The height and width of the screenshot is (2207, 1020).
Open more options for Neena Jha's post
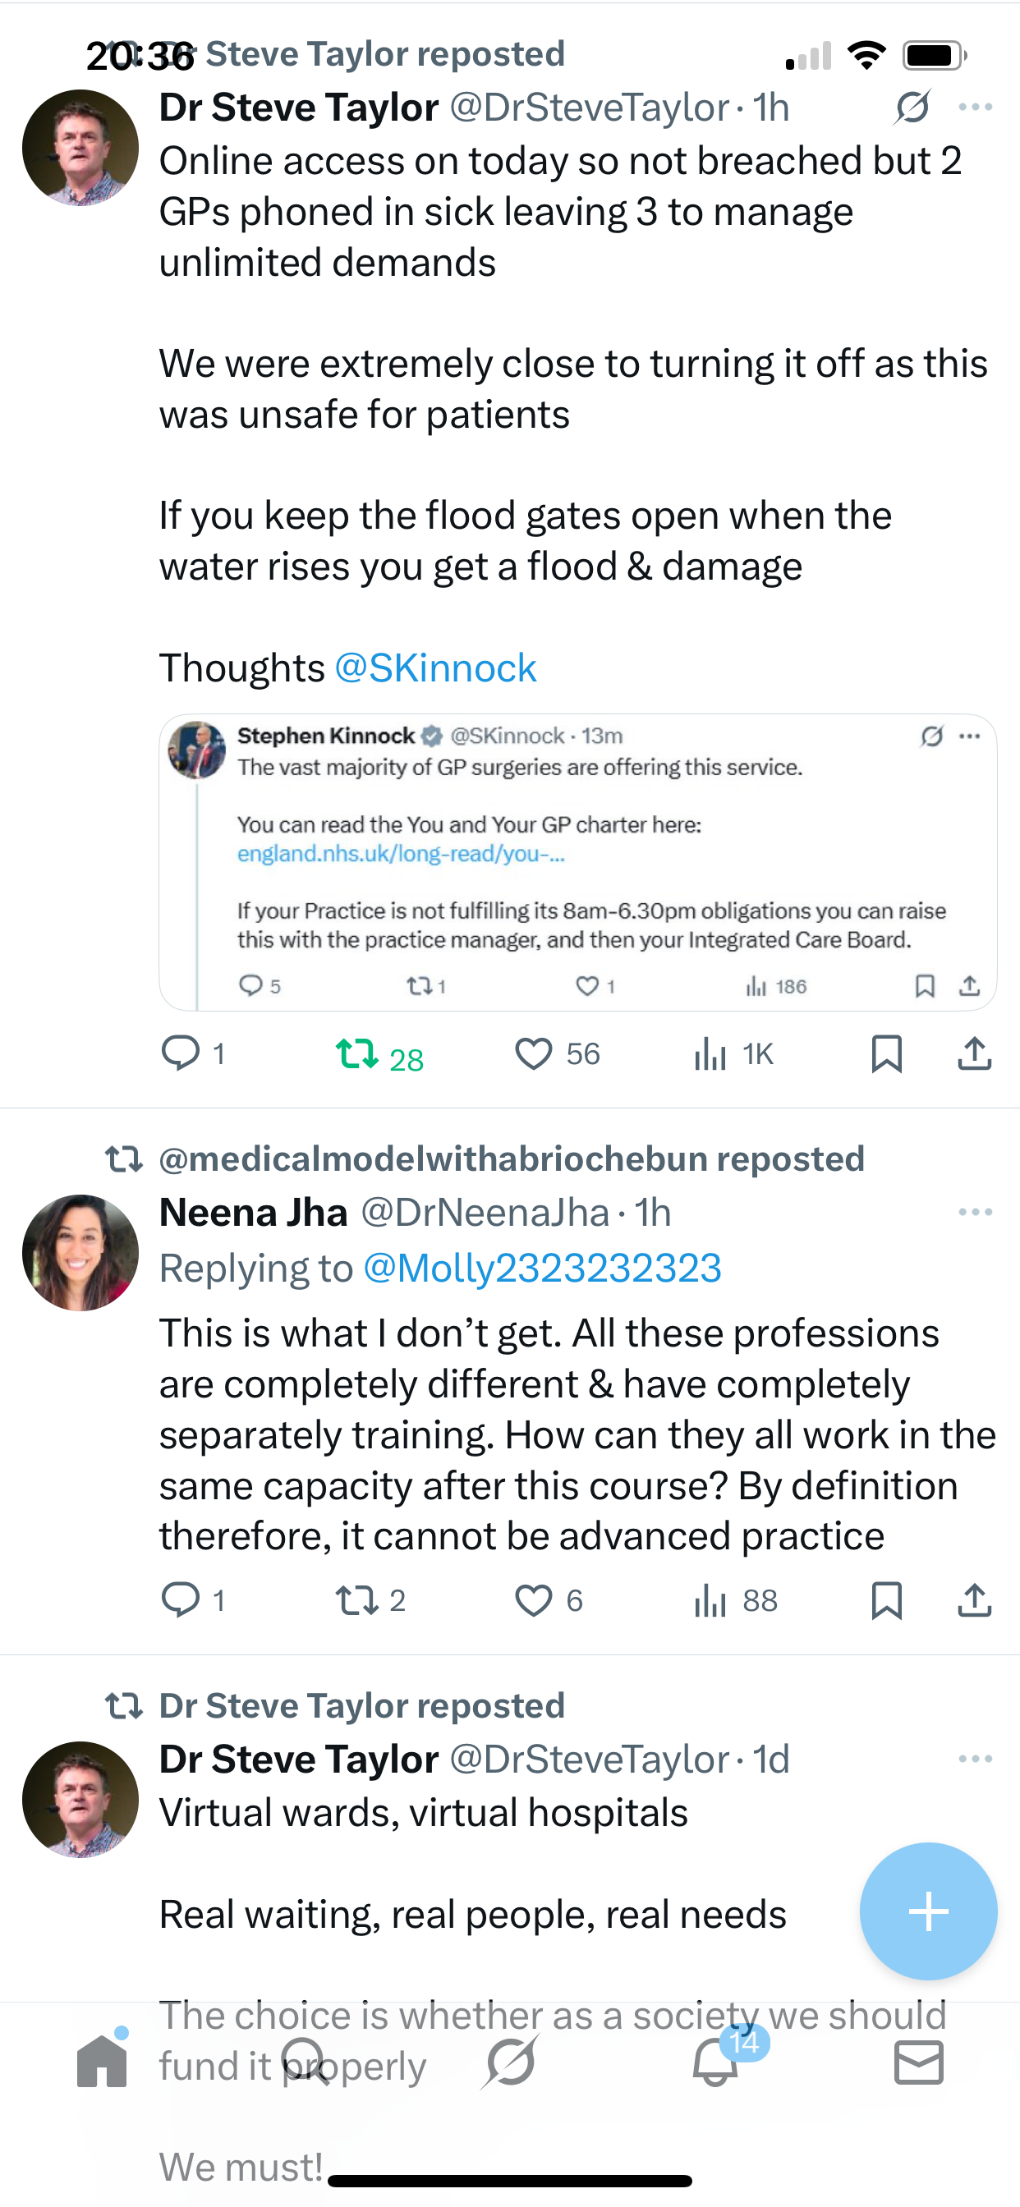click(976, 1213)
